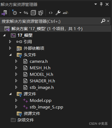Select the Model.cpp file
The height and width of the screenshot is (128, 112).
[x=41, y=101]
